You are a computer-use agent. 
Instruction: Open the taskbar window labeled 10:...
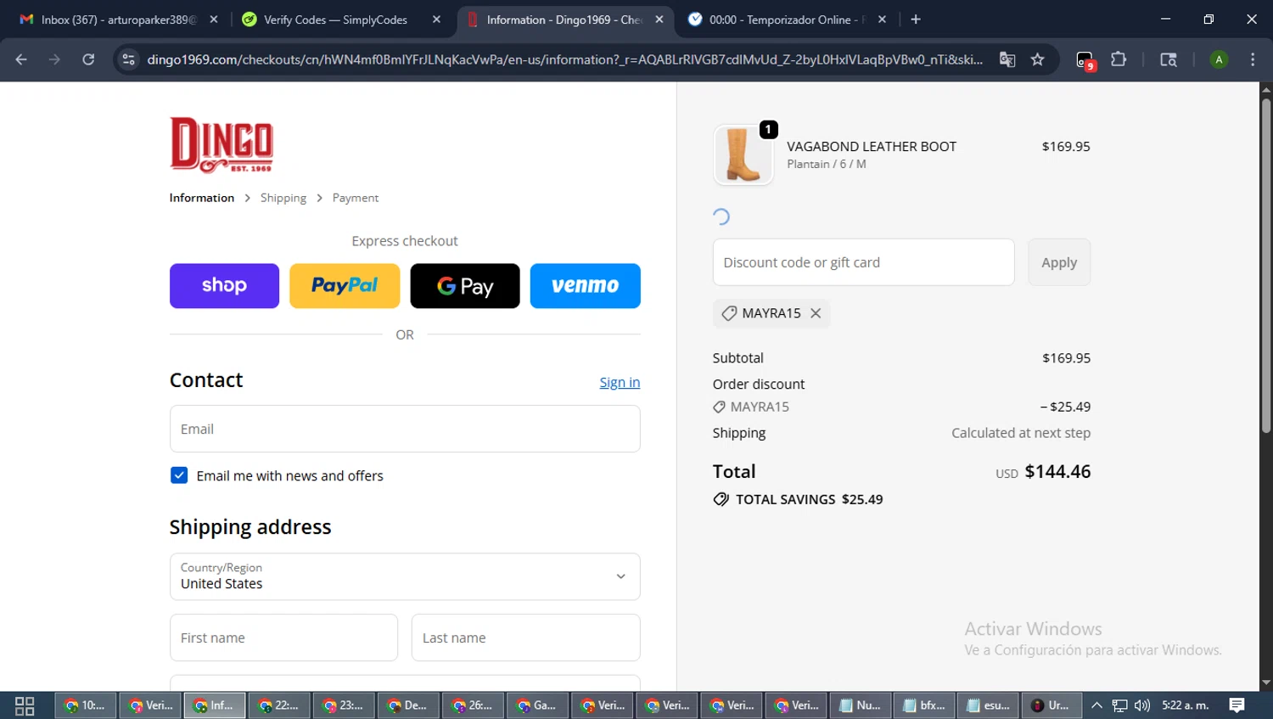click(86, 705)
